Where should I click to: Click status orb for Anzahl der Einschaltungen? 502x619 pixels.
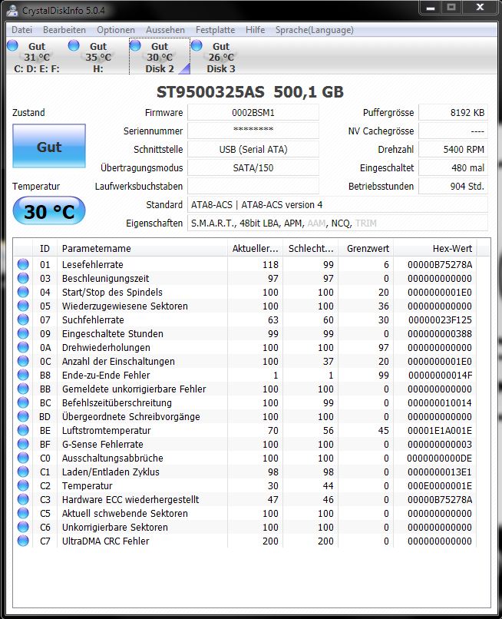point(23,361)
